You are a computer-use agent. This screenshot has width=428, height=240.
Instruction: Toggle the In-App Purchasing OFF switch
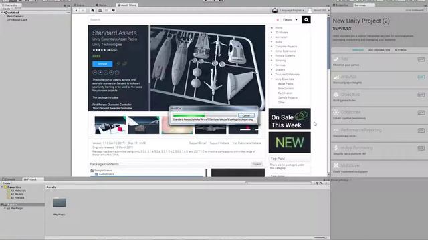point(421,148)
